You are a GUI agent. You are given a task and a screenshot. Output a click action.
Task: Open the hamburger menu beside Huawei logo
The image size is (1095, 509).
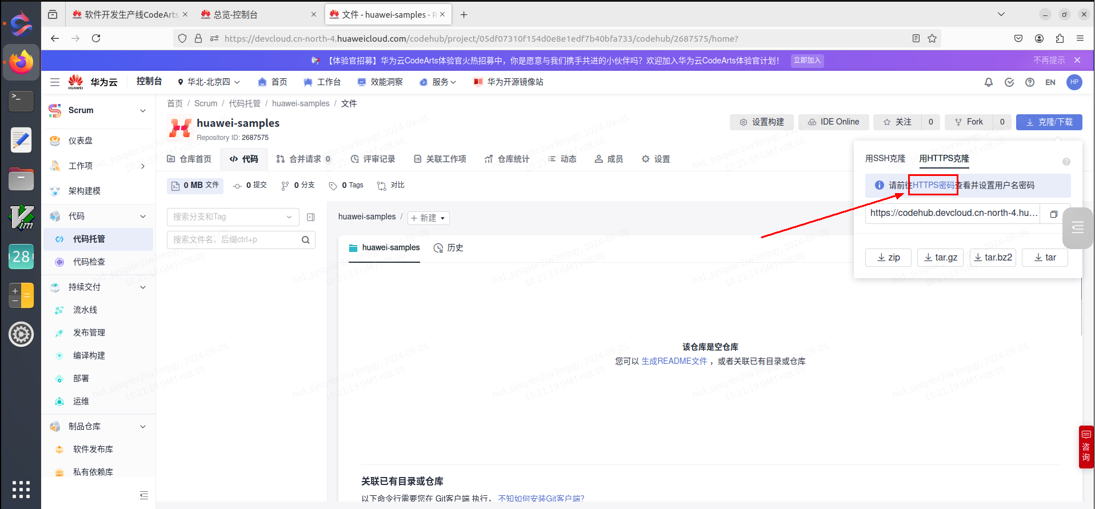[x=55, y=82]
